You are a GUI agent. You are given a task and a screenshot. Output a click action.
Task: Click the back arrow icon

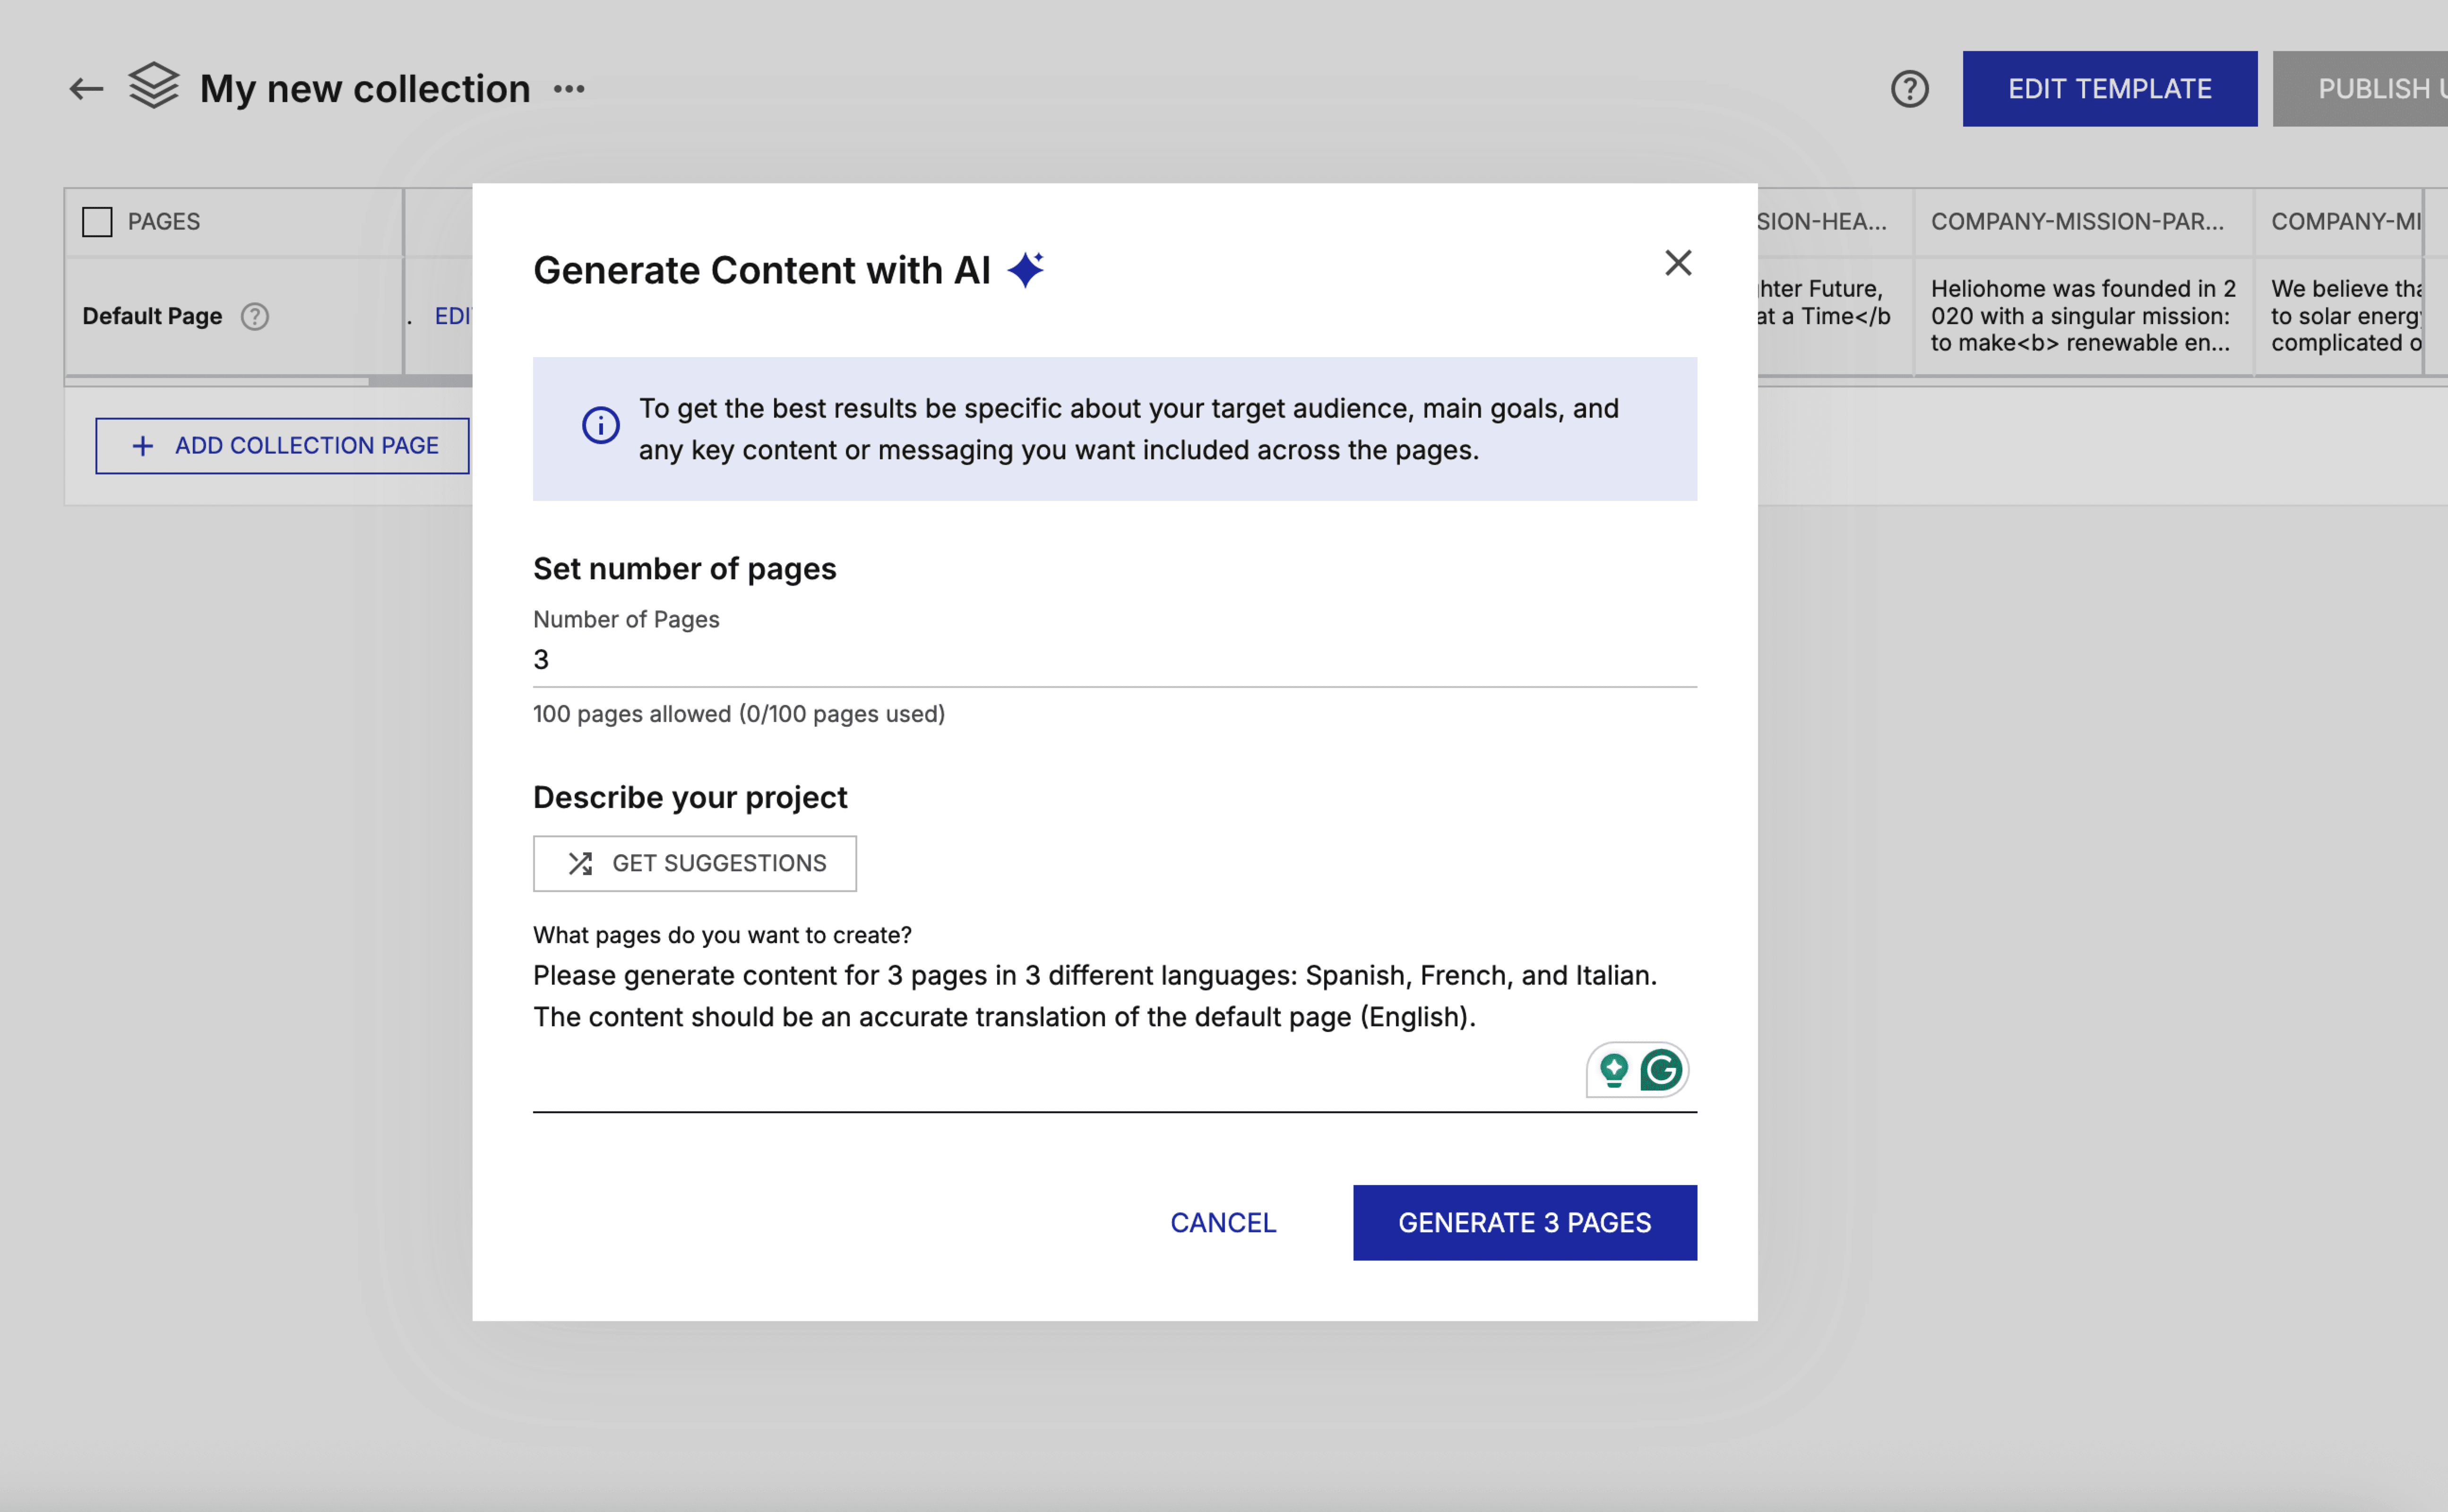[86, 89]
